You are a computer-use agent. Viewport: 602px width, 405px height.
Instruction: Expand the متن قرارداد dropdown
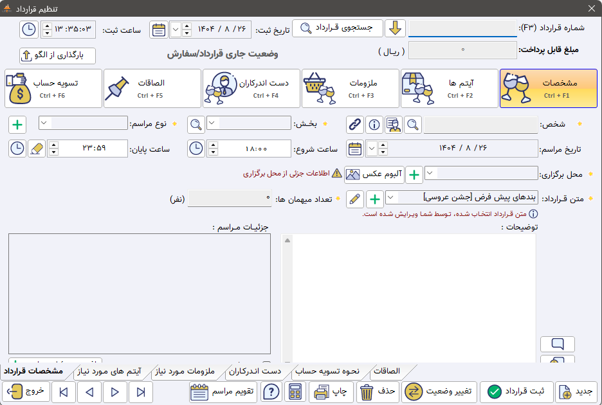pos(392,197)
